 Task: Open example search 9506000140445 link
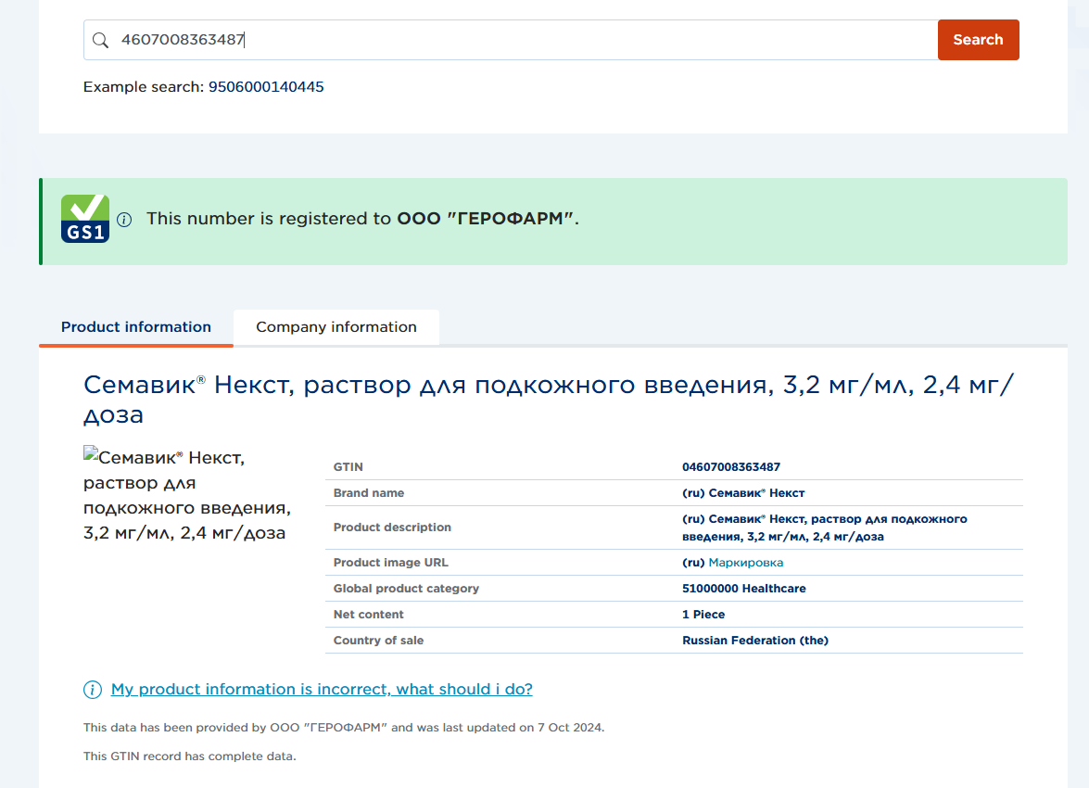pos(266,87)
